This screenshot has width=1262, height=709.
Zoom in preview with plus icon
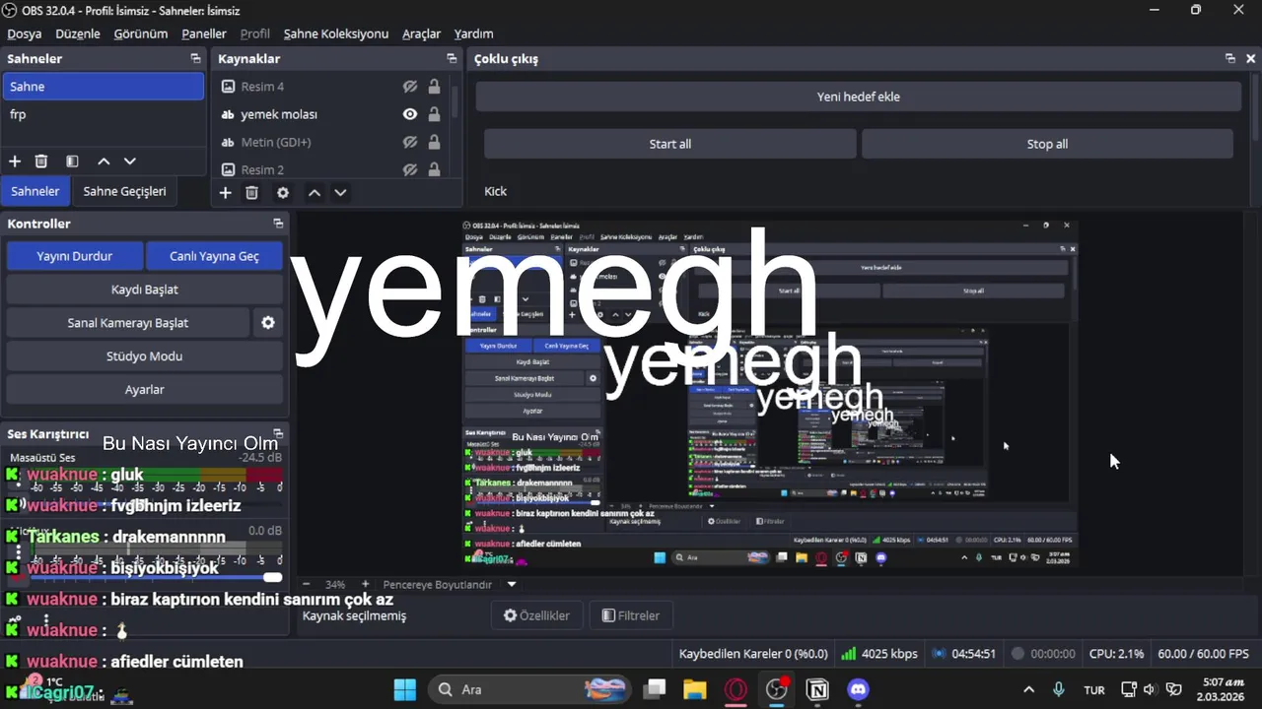[365, 584]
